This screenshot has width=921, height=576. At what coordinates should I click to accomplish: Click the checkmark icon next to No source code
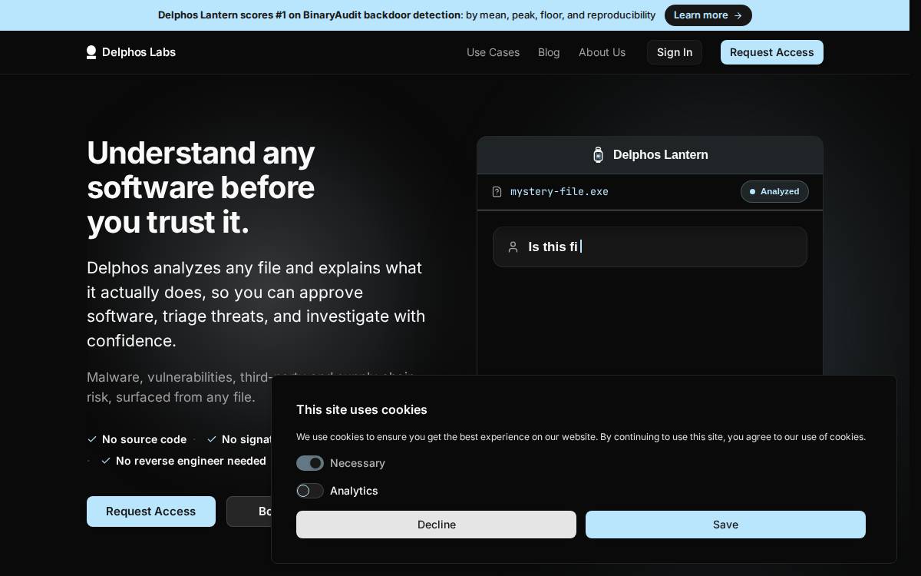tap(92, 439)
